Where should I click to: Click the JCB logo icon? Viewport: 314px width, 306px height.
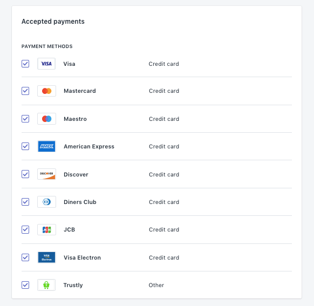tap(46, 229)
